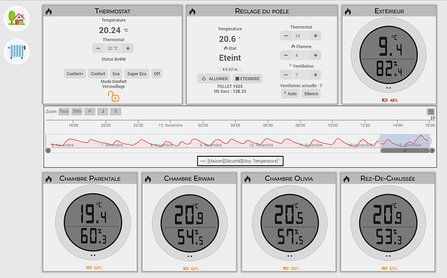This screenshot has width=447, height=278.
Task: Click the Statut Arrêté text
Action: click(x=114, y=59)
